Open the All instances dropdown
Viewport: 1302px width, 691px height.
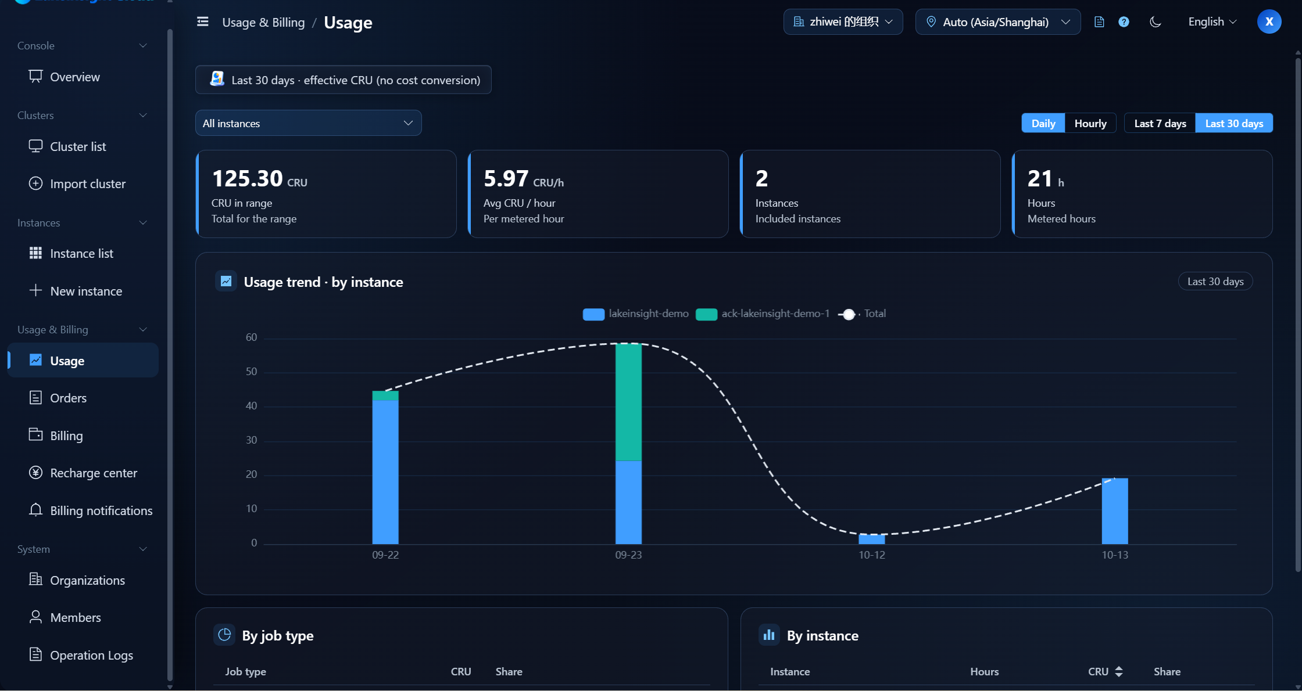click(308, 123)
